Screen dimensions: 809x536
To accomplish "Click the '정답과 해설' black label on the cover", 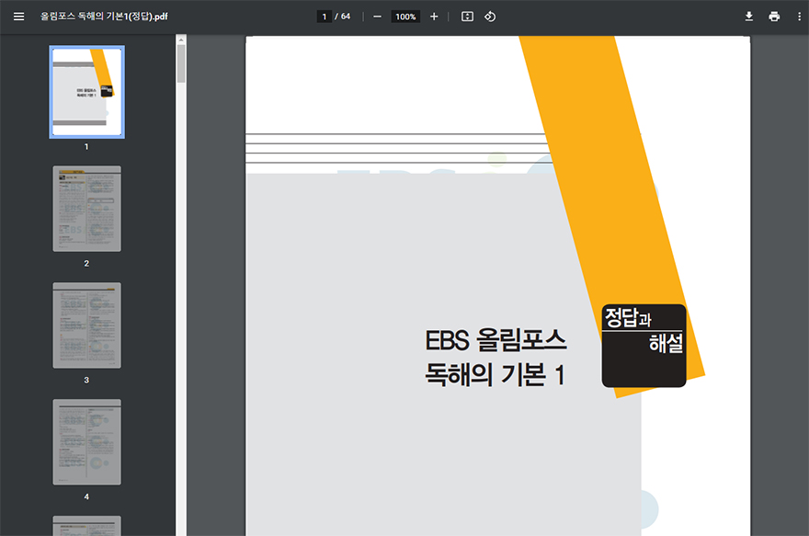I will 644,346.
